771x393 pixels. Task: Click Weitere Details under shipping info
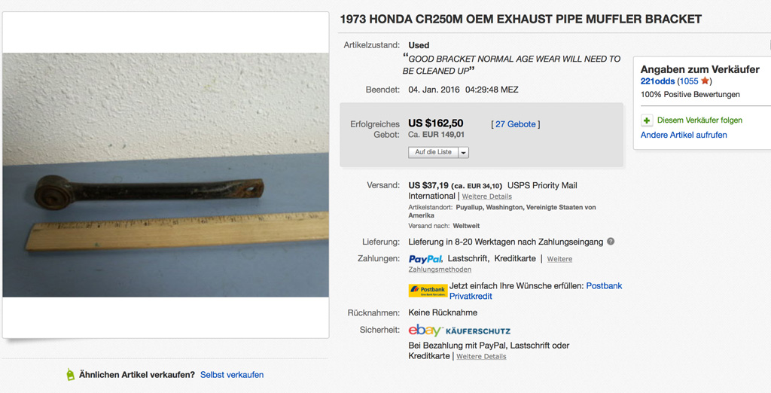tap(486, 196)
